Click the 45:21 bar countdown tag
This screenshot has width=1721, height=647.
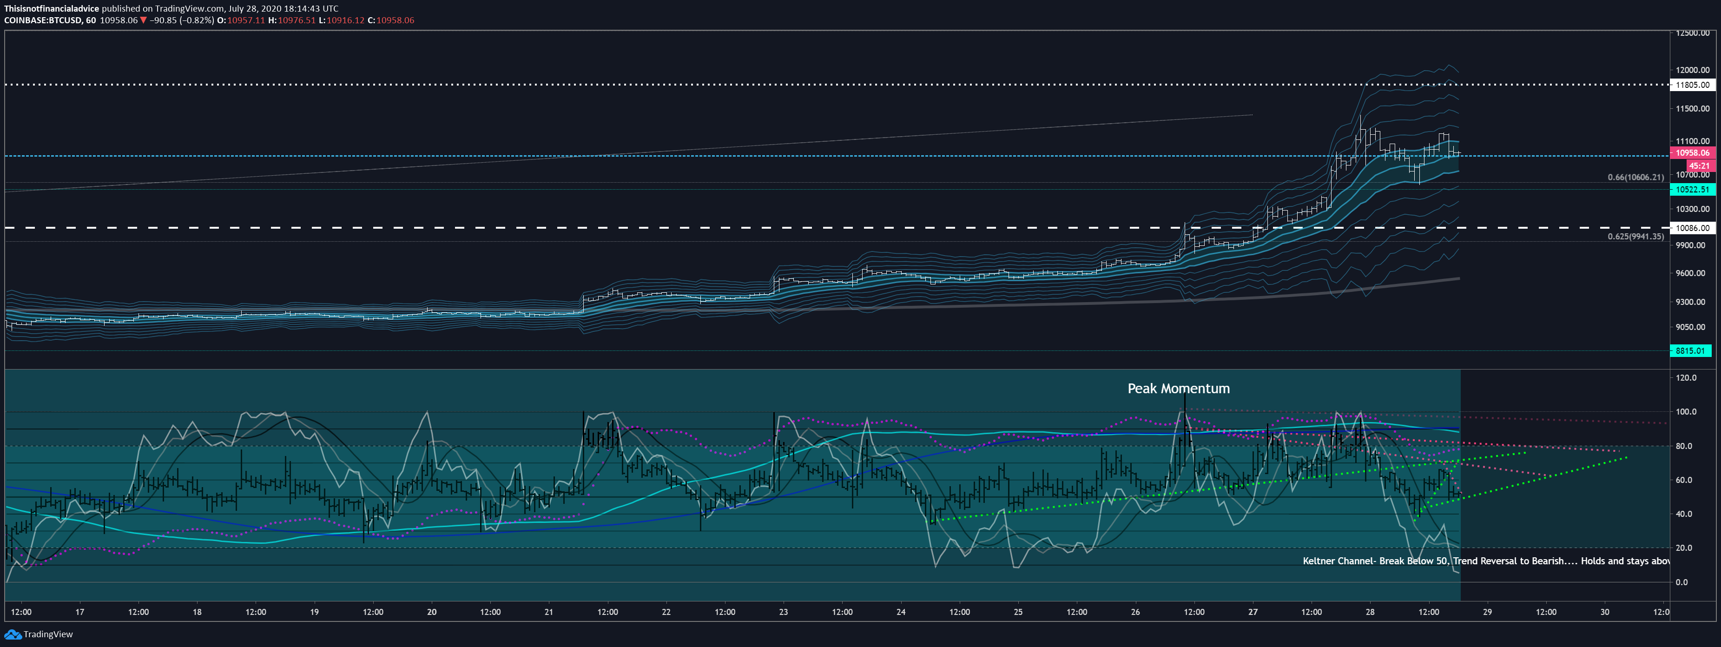[x=1699, y=166]
